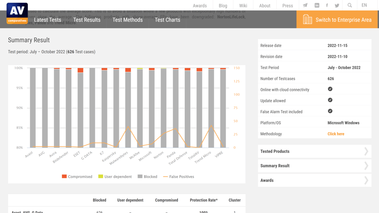Image resolution: width=379 pixels, height=213 pixels.
Task: Go to the Awards top link
Action: (x=199, y=6)
